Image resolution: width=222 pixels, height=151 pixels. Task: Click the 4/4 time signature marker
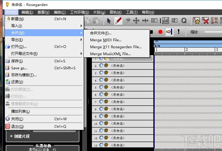pyautogui.click(x=157, y=46)
